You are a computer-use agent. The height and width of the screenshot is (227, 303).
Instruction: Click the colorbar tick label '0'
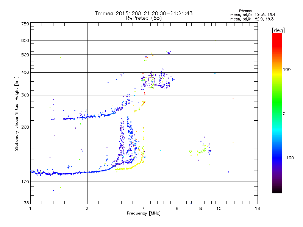click(x=284, y=114)
